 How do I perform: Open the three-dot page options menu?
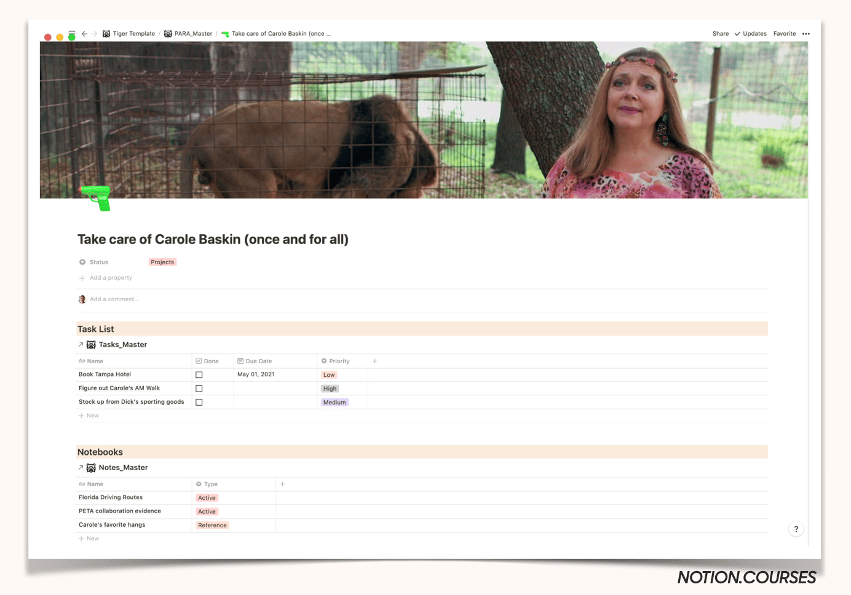tap(806, 34)
